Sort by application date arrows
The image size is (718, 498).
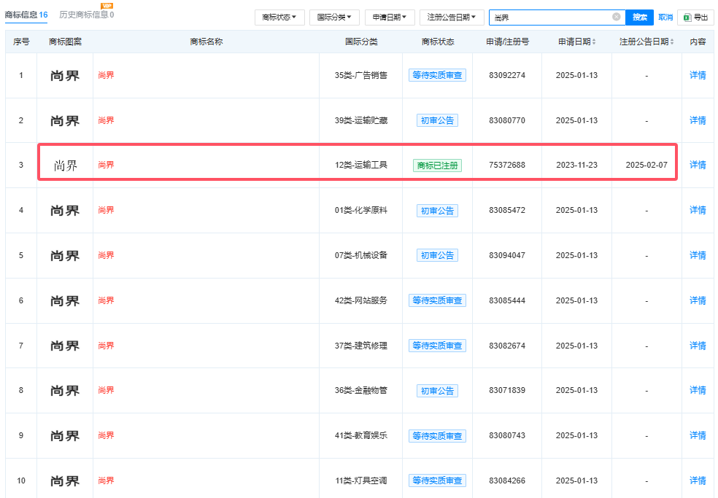point(594,42)
